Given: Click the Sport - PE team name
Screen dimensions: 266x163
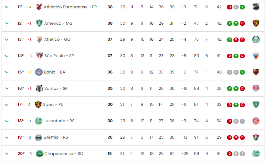Looking at the screenshot, I should 53,104.
